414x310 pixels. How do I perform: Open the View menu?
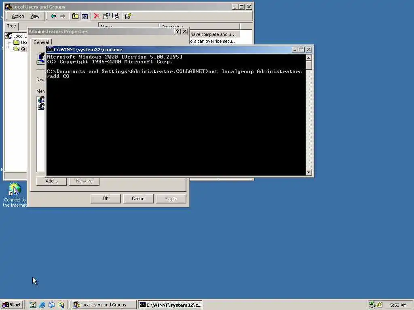[x=35, y=16]
